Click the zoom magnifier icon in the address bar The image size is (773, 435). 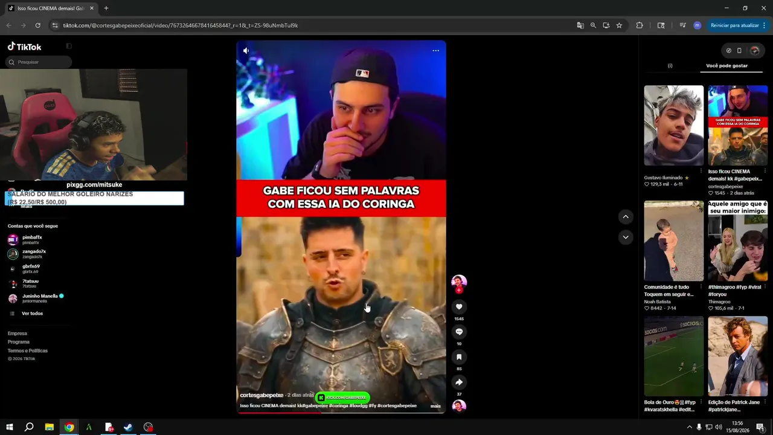point(593,25)
